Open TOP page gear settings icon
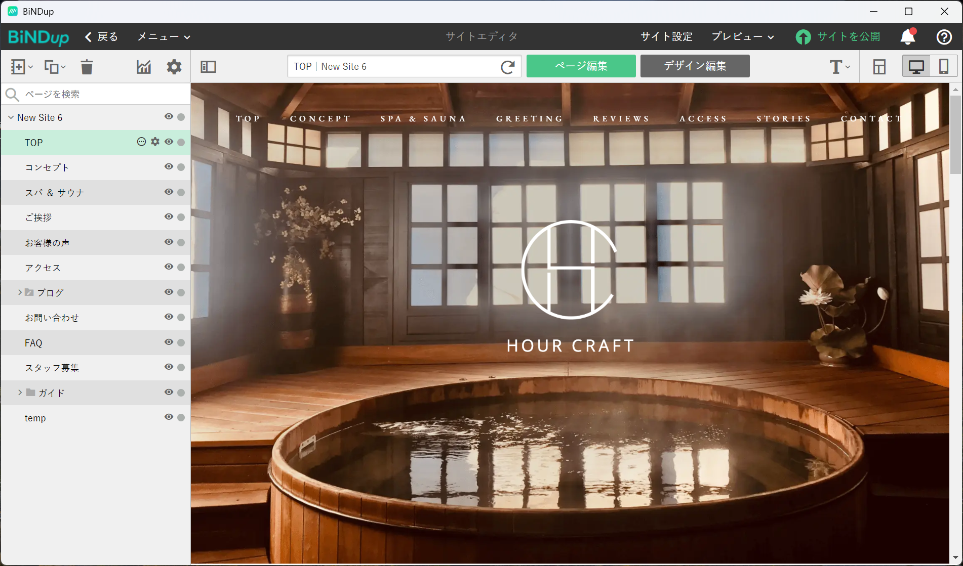 tap(155, 142)
